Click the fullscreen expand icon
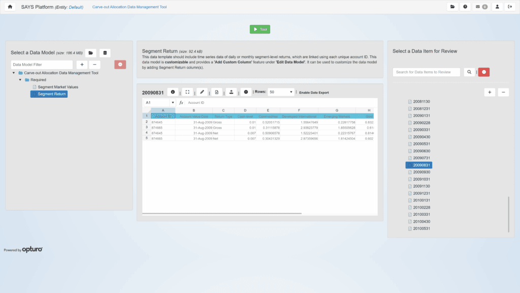This screenshot has height=293, width=520. [x=187, y=92]
